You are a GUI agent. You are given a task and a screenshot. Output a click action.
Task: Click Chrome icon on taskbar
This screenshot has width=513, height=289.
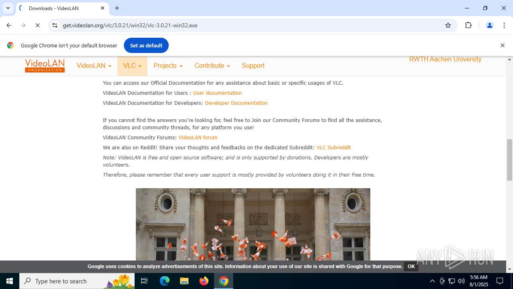[x=224, y=281]
